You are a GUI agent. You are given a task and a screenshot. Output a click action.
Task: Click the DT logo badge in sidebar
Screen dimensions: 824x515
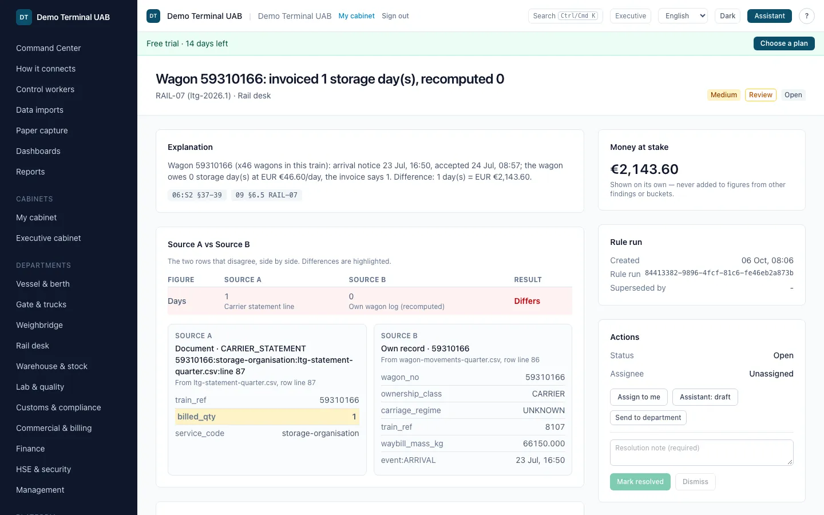tap(24, 17)
